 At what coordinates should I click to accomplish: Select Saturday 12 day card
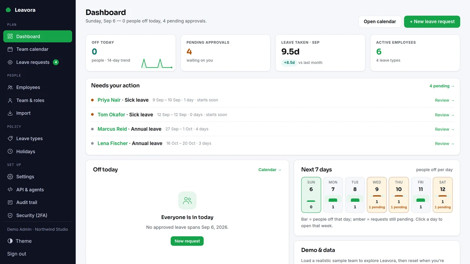443,195
